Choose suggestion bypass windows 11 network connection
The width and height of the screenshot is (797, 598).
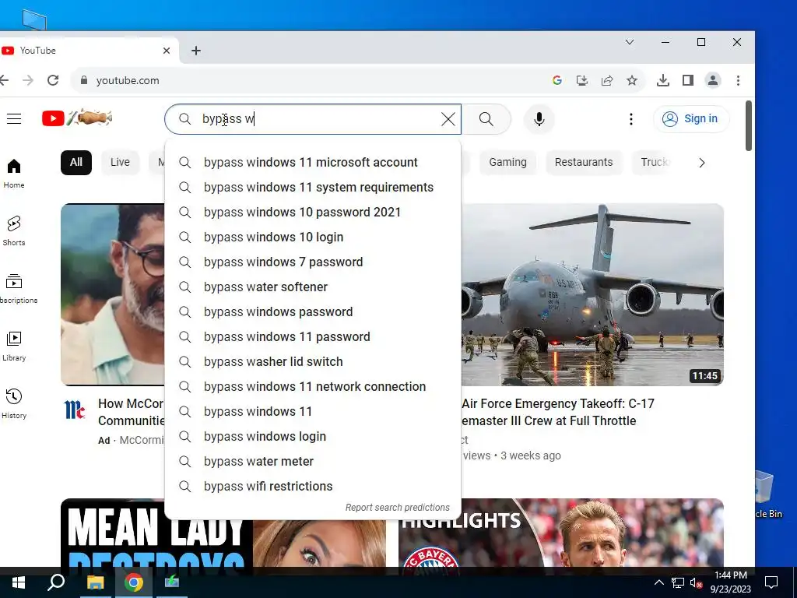(x=313, y=386)
